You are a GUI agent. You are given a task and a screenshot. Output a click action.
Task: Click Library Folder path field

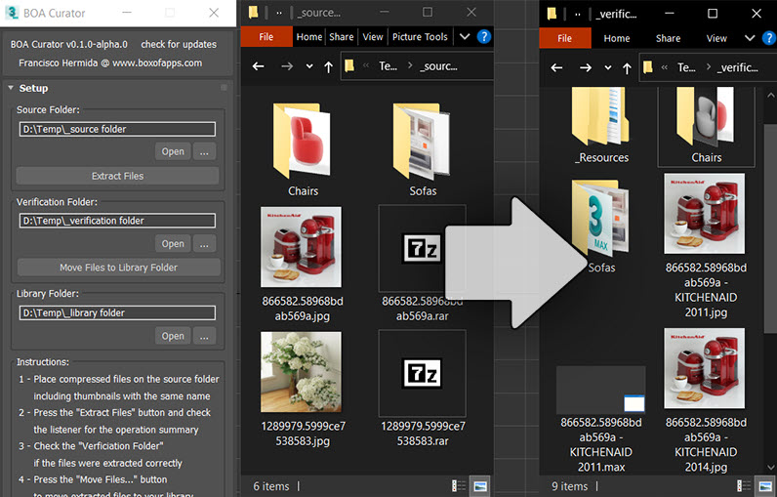tap(117, 312)
